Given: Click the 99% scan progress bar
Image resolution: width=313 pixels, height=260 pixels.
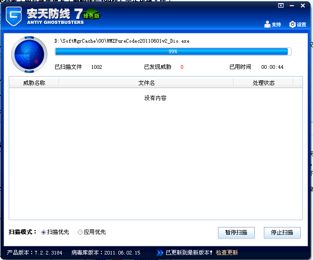Looking at the screenshot, I should [173, 51].
